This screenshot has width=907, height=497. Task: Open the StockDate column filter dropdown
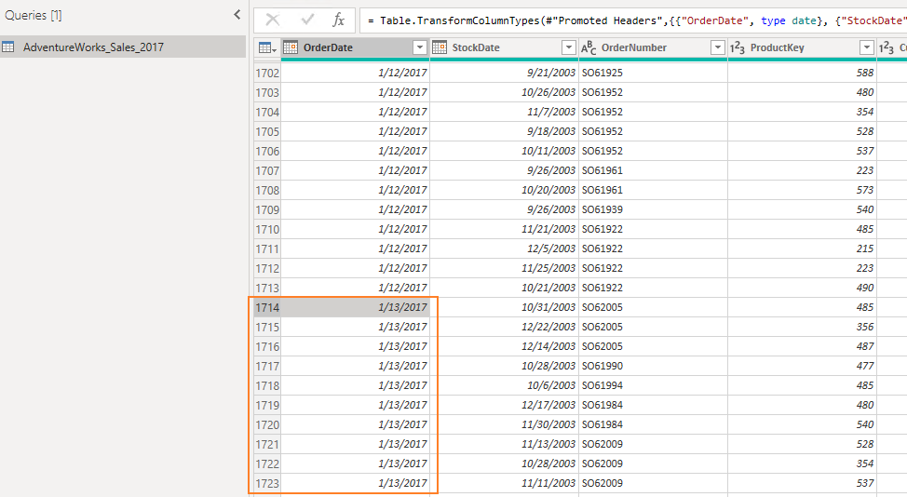coord(569,47)
